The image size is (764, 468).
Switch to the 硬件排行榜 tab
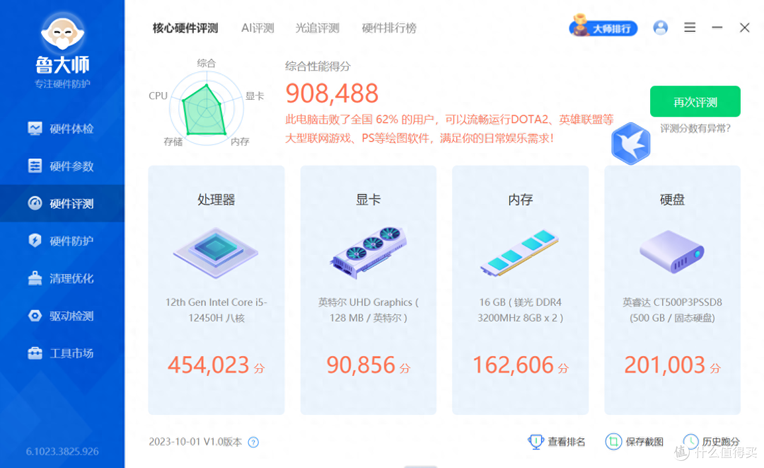389,28
